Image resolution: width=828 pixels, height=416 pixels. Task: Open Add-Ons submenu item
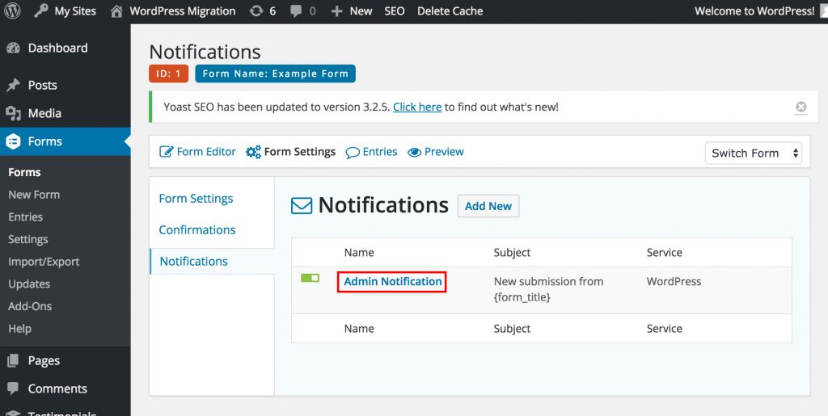[x=30, y=306]
